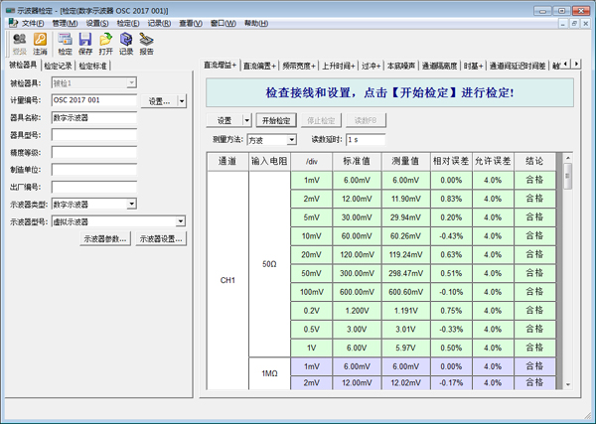Open 记录 (records) from the toolbar icon
Viewport: 596px width, 424px height.
point(126,43)
